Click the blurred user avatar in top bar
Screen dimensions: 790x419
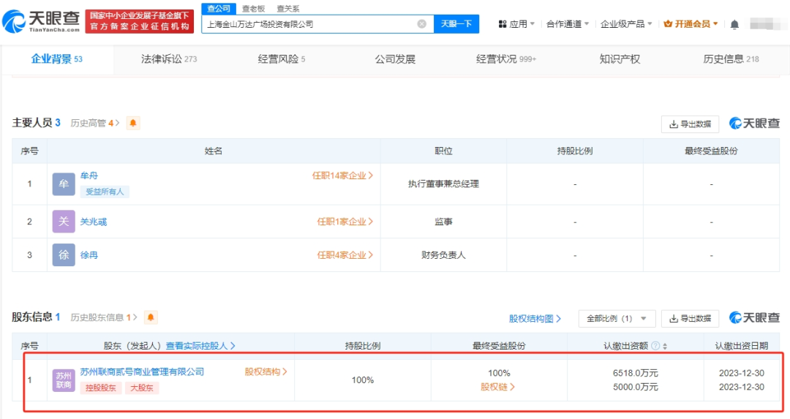click(x=767, y=23)
